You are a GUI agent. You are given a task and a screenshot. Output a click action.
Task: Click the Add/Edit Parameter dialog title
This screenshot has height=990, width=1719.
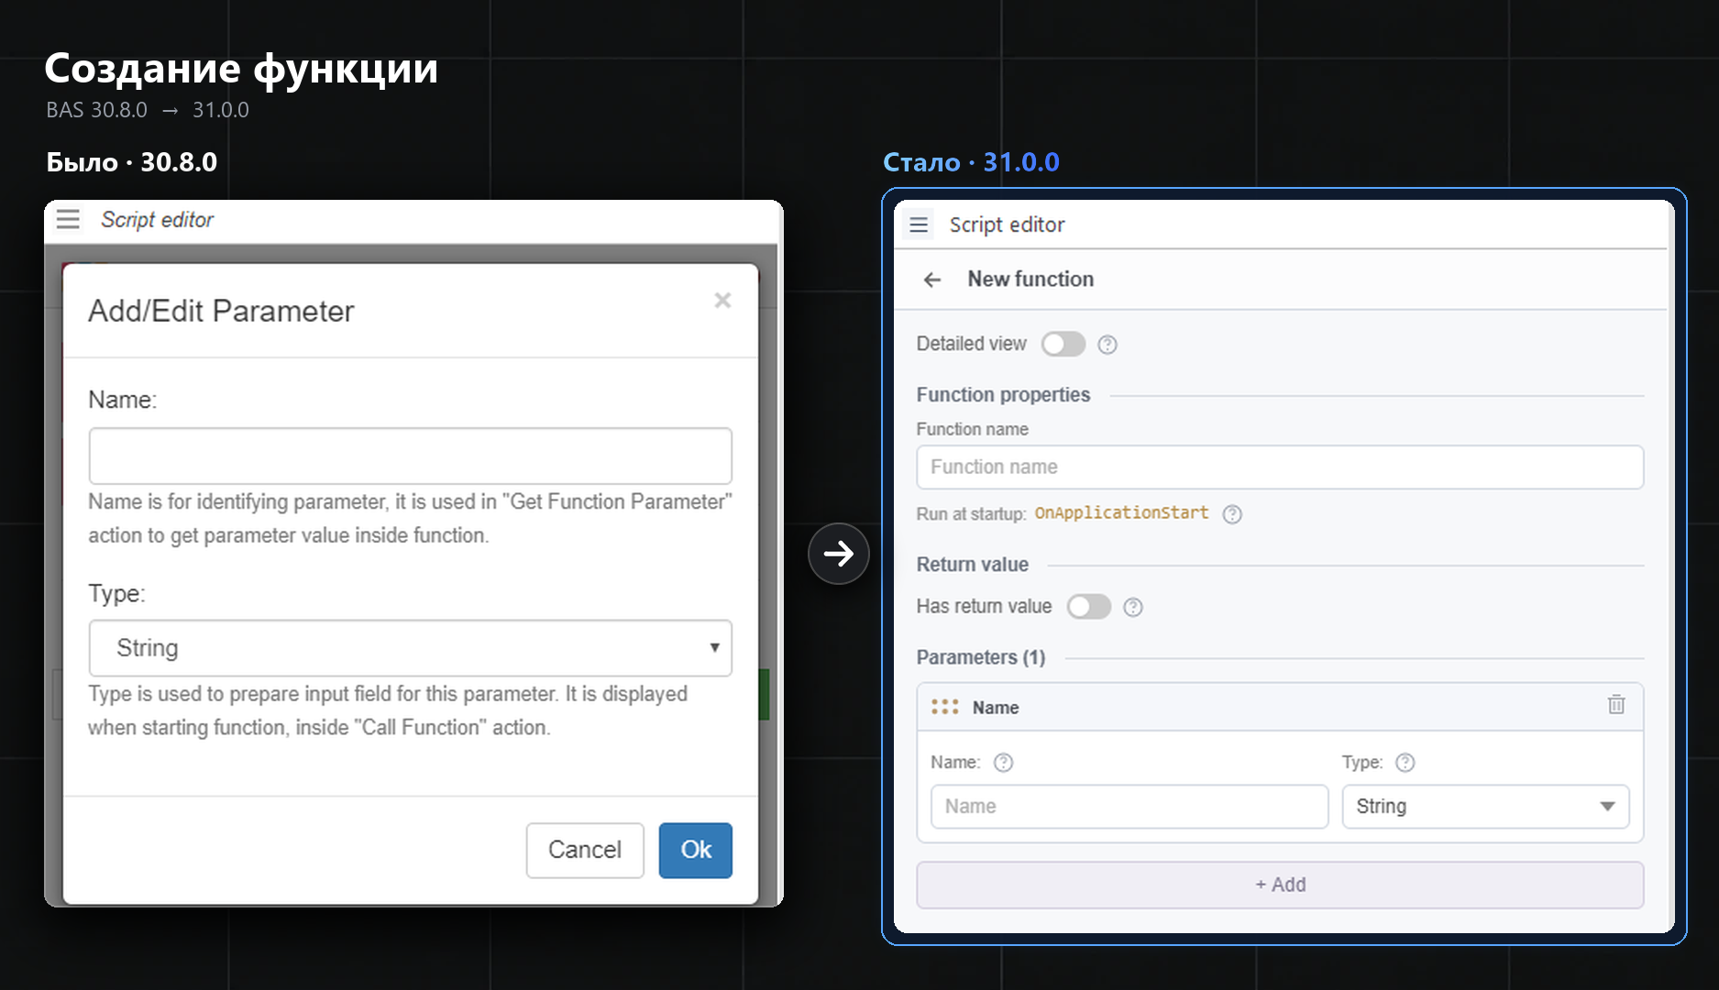[x=221, y=312]
